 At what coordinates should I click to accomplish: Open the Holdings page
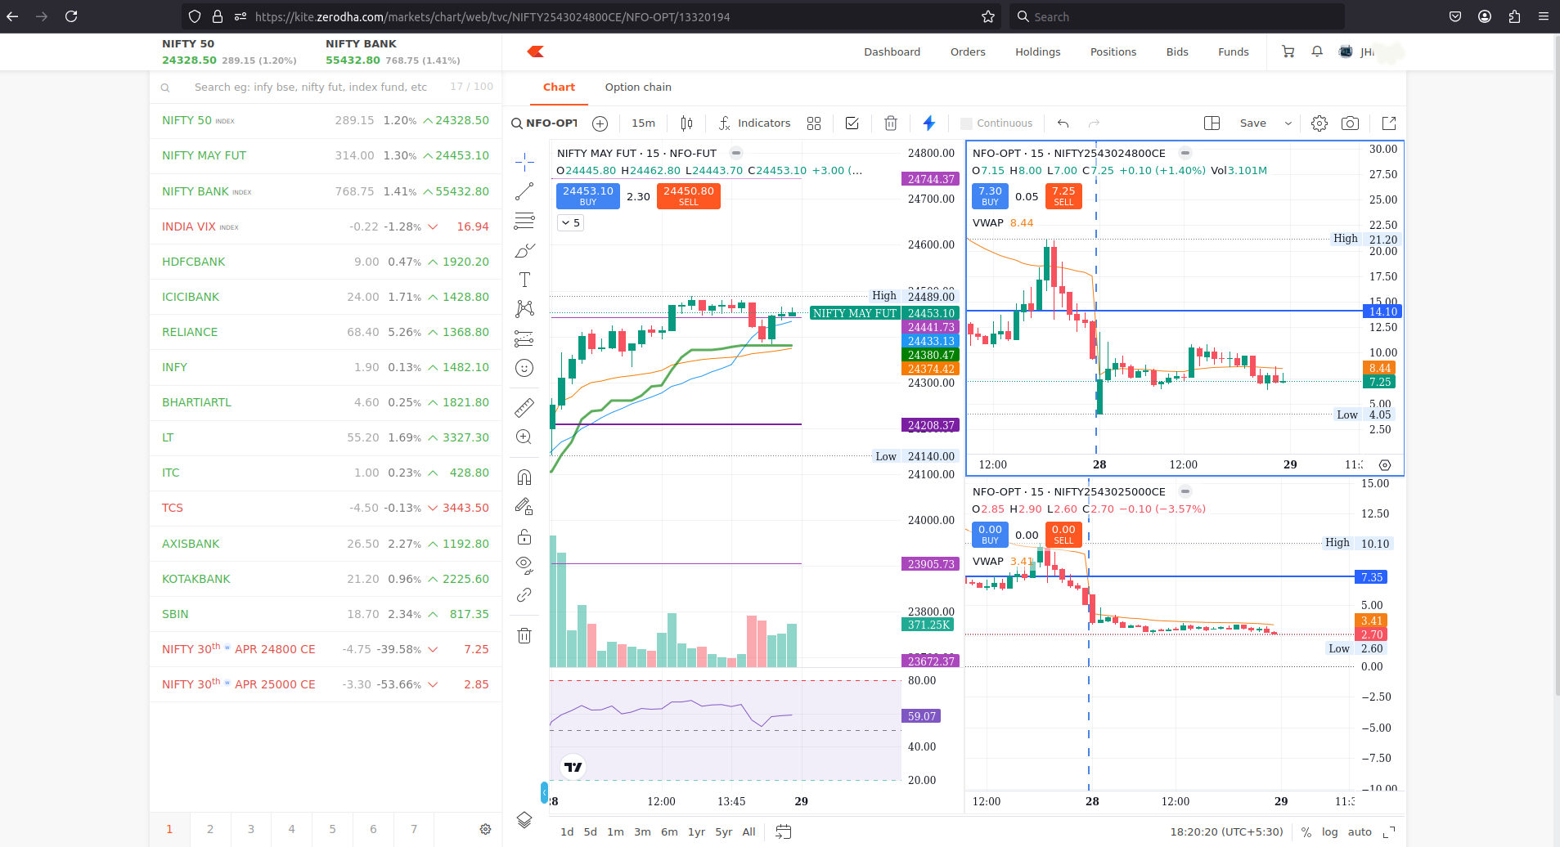[1038, 52]
